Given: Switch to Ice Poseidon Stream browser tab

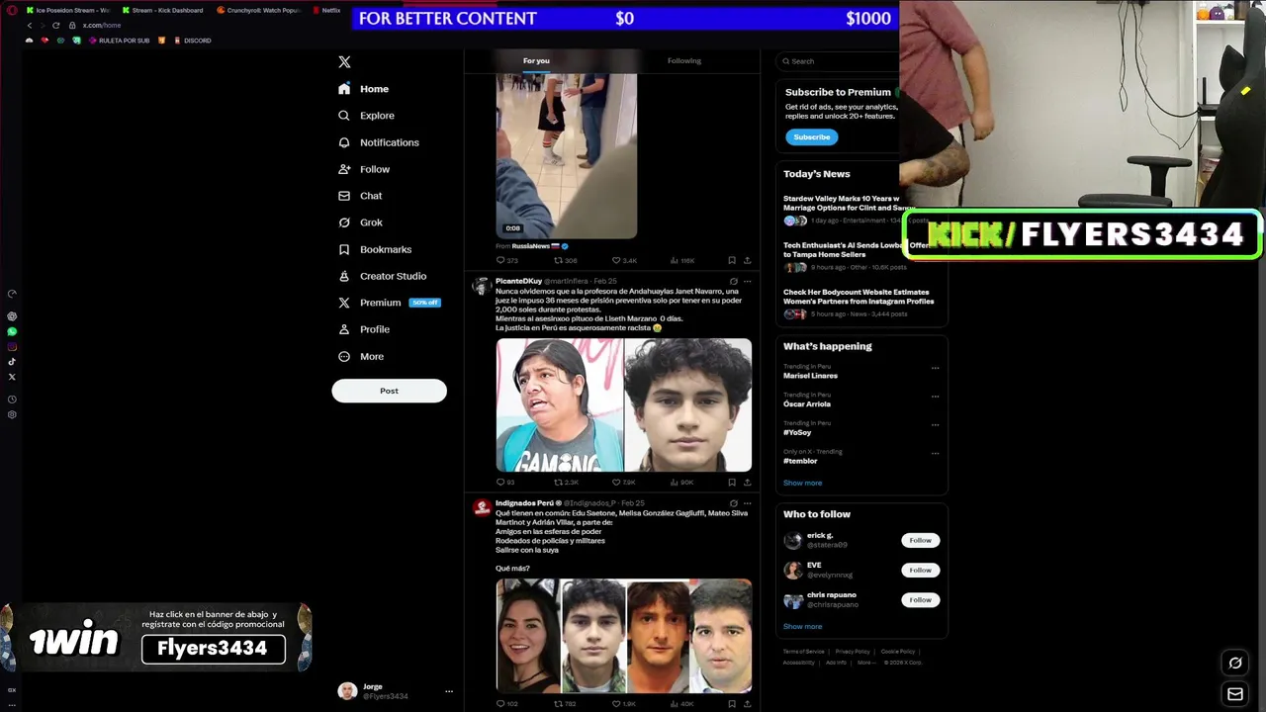Looking at the screenshot, I should click(x=67, y=11).
